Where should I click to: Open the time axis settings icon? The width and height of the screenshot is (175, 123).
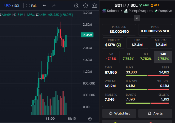tap(90, 119)
